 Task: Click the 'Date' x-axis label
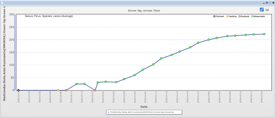click(x=144, y=107)
